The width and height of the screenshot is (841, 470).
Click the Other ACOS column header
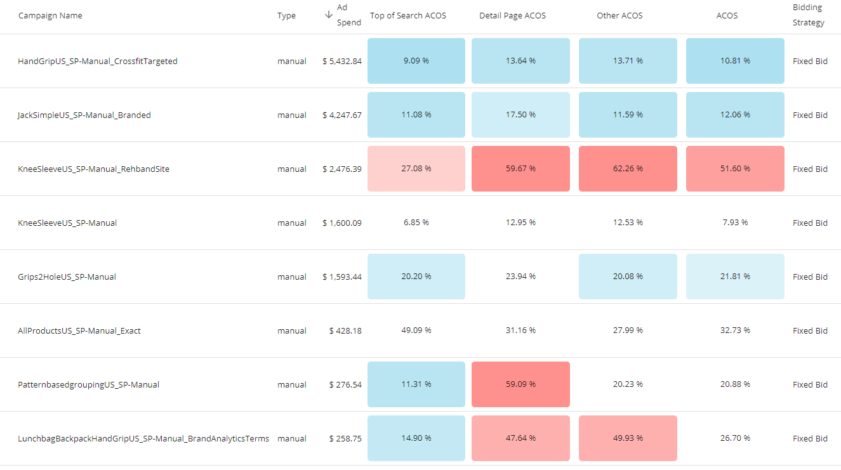(619, 15)
